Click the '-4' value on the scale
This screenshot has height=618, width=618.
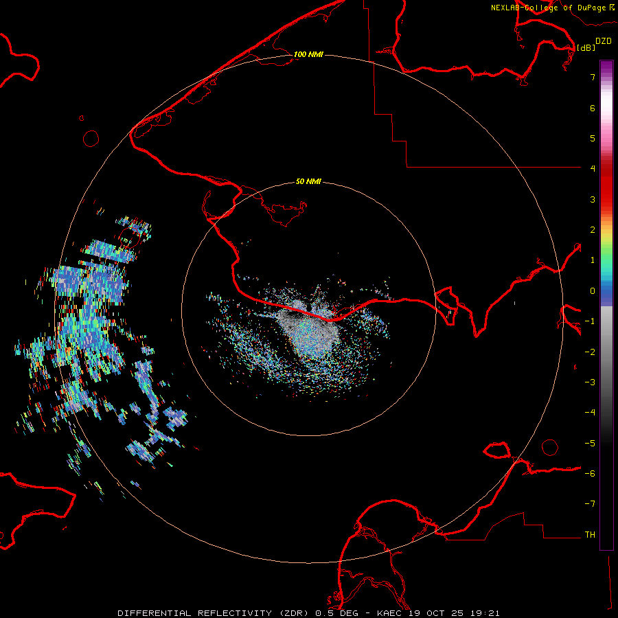[590, 413]
